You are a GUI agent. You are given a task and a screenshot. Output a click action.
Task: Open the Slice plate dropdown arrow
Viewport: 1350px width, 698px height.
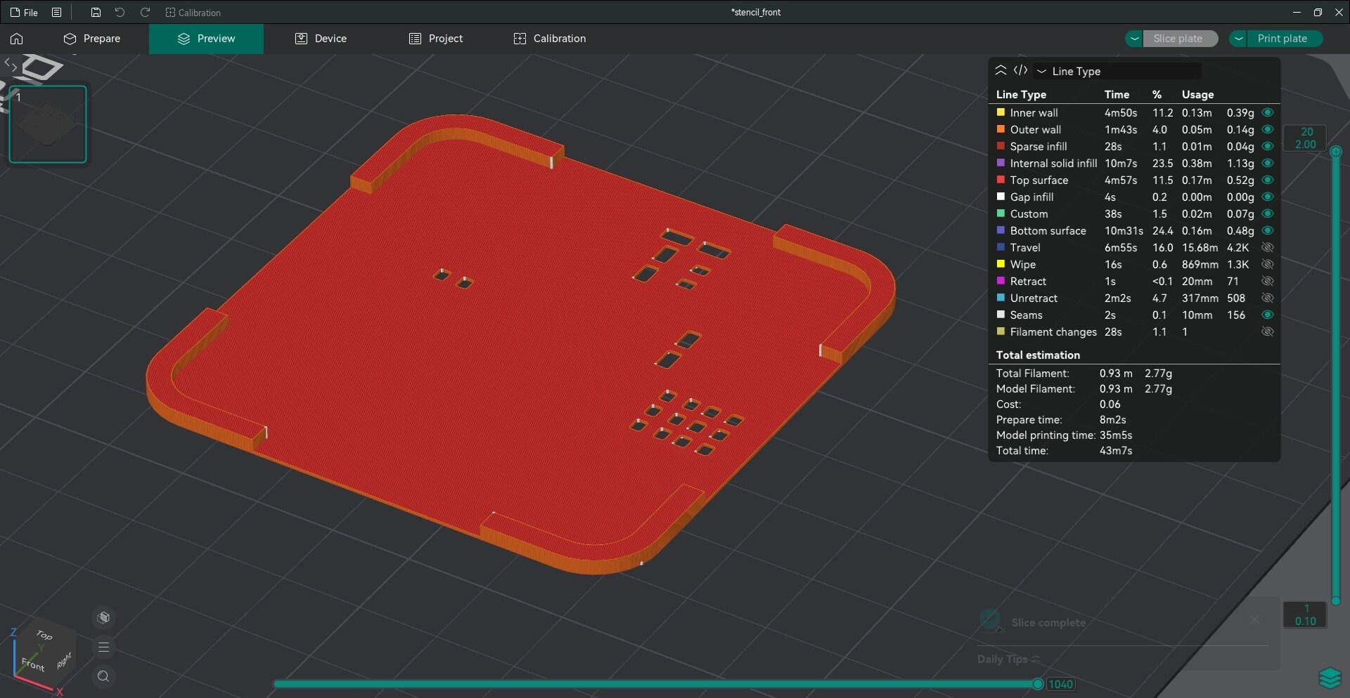tap(1134, 39)
